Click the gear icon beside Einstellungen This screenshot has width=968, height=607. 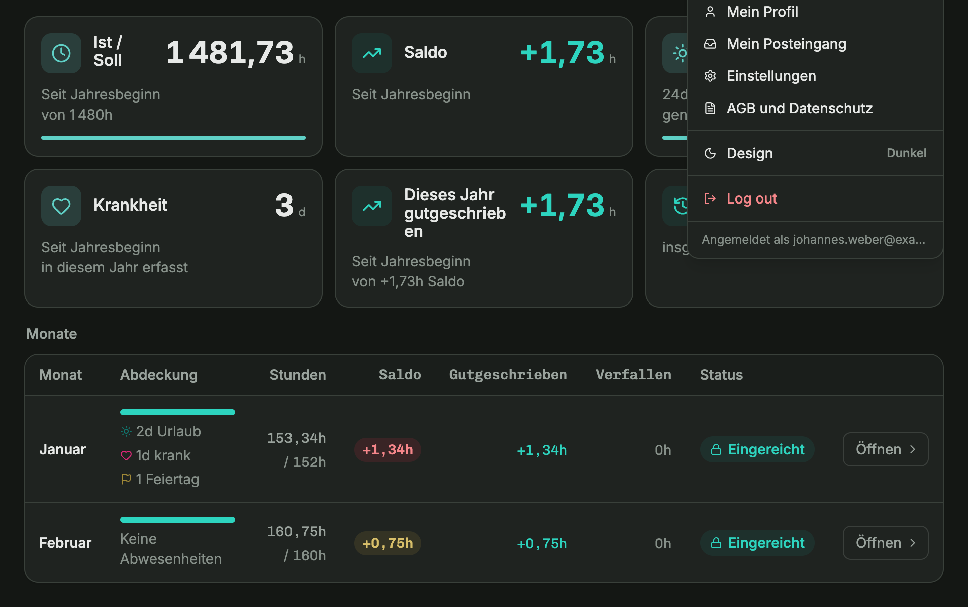click(x=710, y=76)
